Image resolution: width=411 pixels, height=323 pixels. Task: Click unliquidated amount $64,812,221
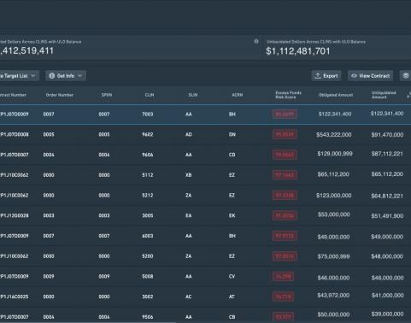pyautogui.click(x=387, y=196)
